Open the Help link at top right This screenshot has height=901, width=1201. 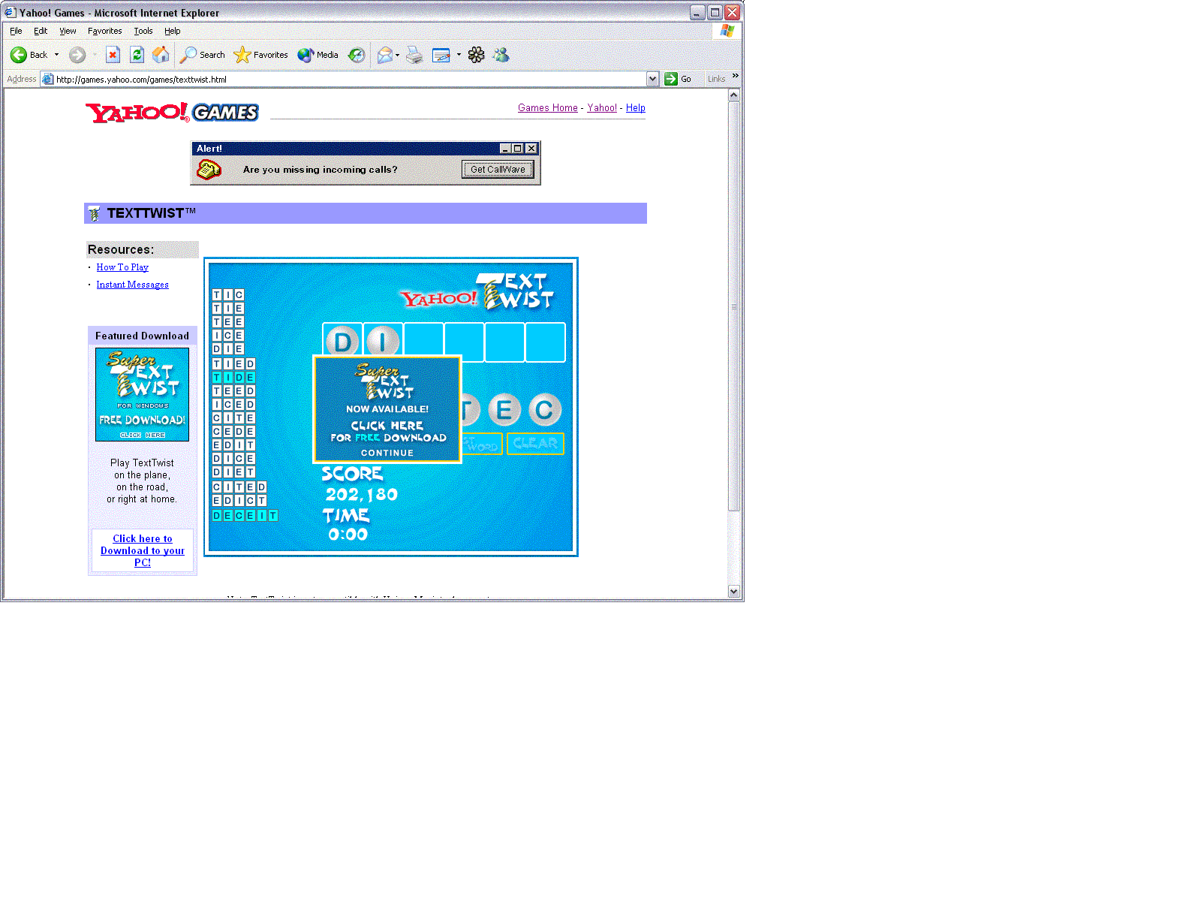[636, 108]
